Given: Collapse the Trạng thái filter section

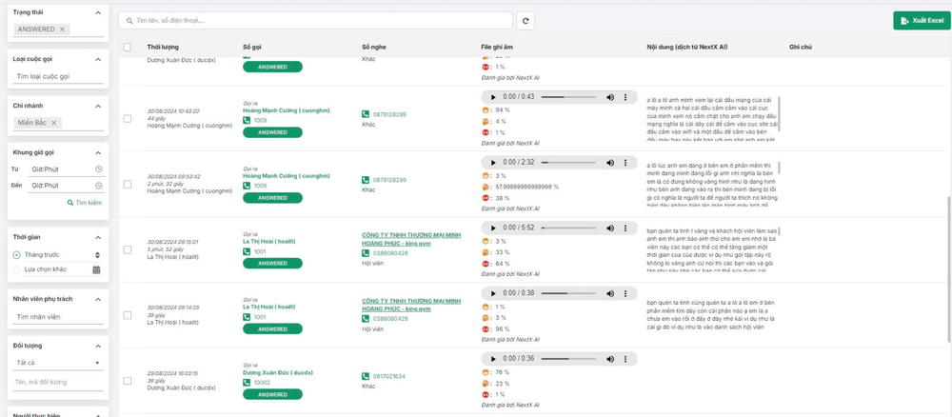Looking at the screenshot, I should (98, 12).
